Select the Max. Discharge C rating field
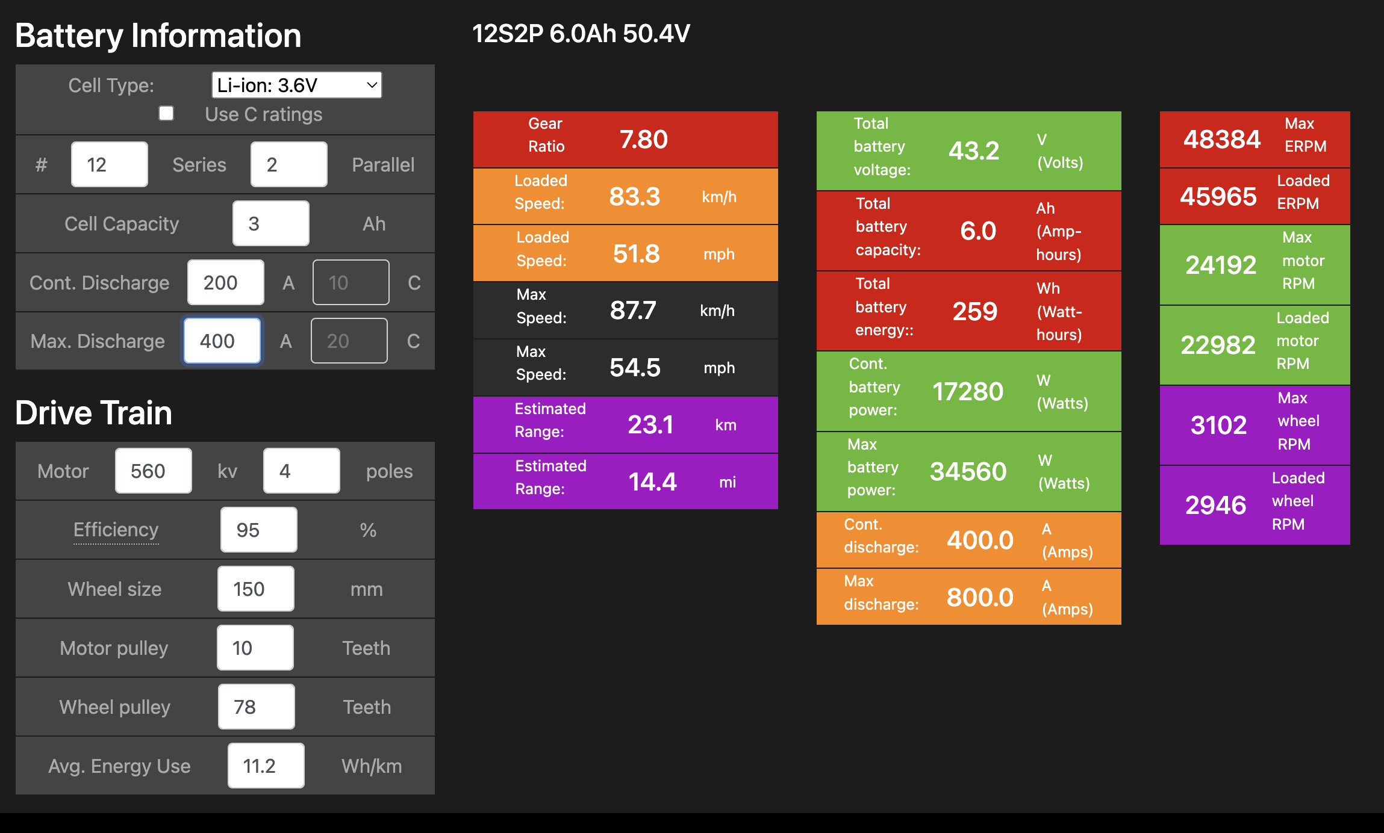Screen dimensions: 1384x833 pos(349,341)
